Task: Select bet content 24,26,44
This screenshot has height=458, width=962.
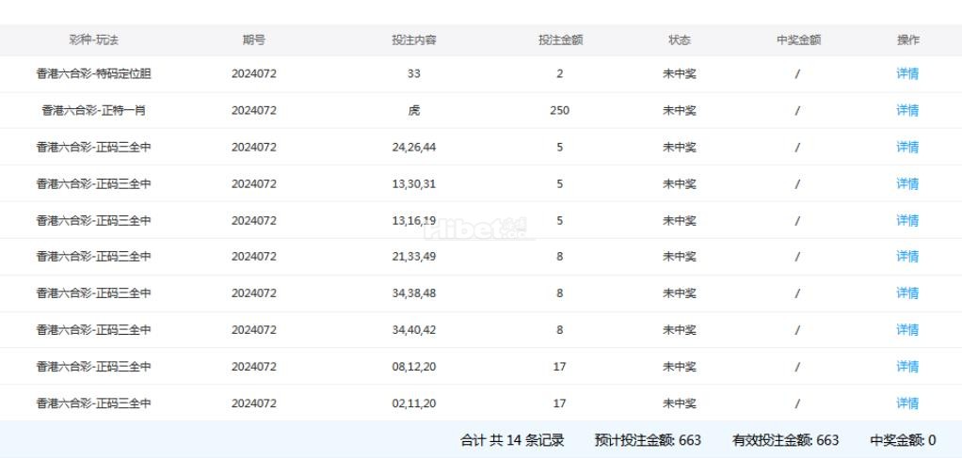Action: [414, 147]
